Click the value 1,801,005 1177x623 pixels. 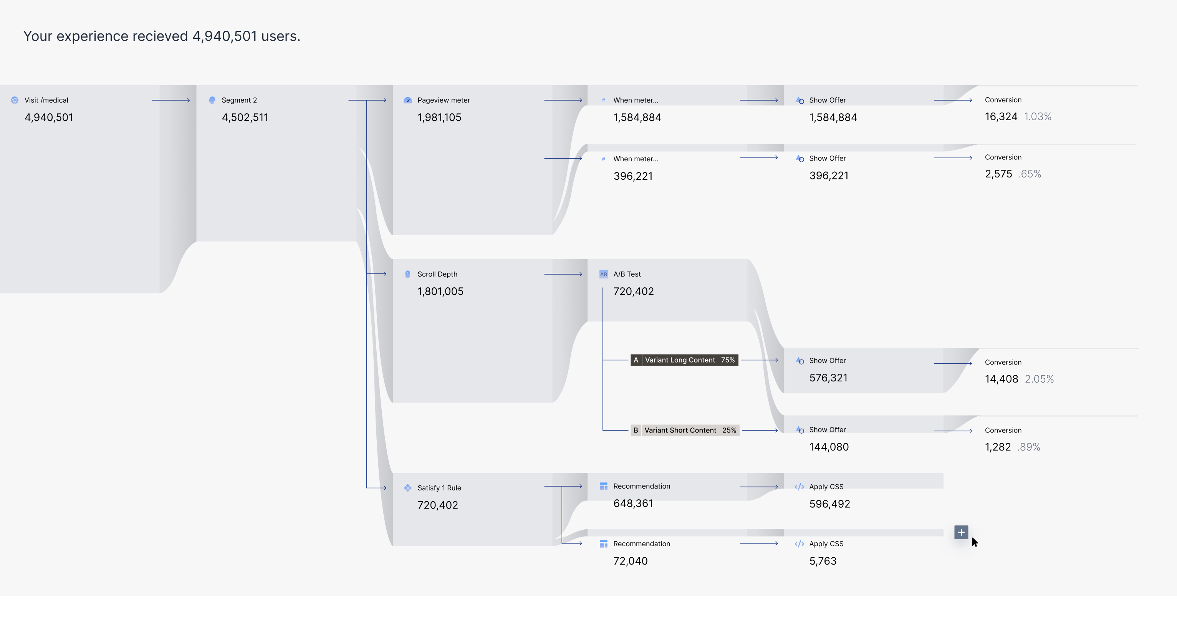point(440,291)
